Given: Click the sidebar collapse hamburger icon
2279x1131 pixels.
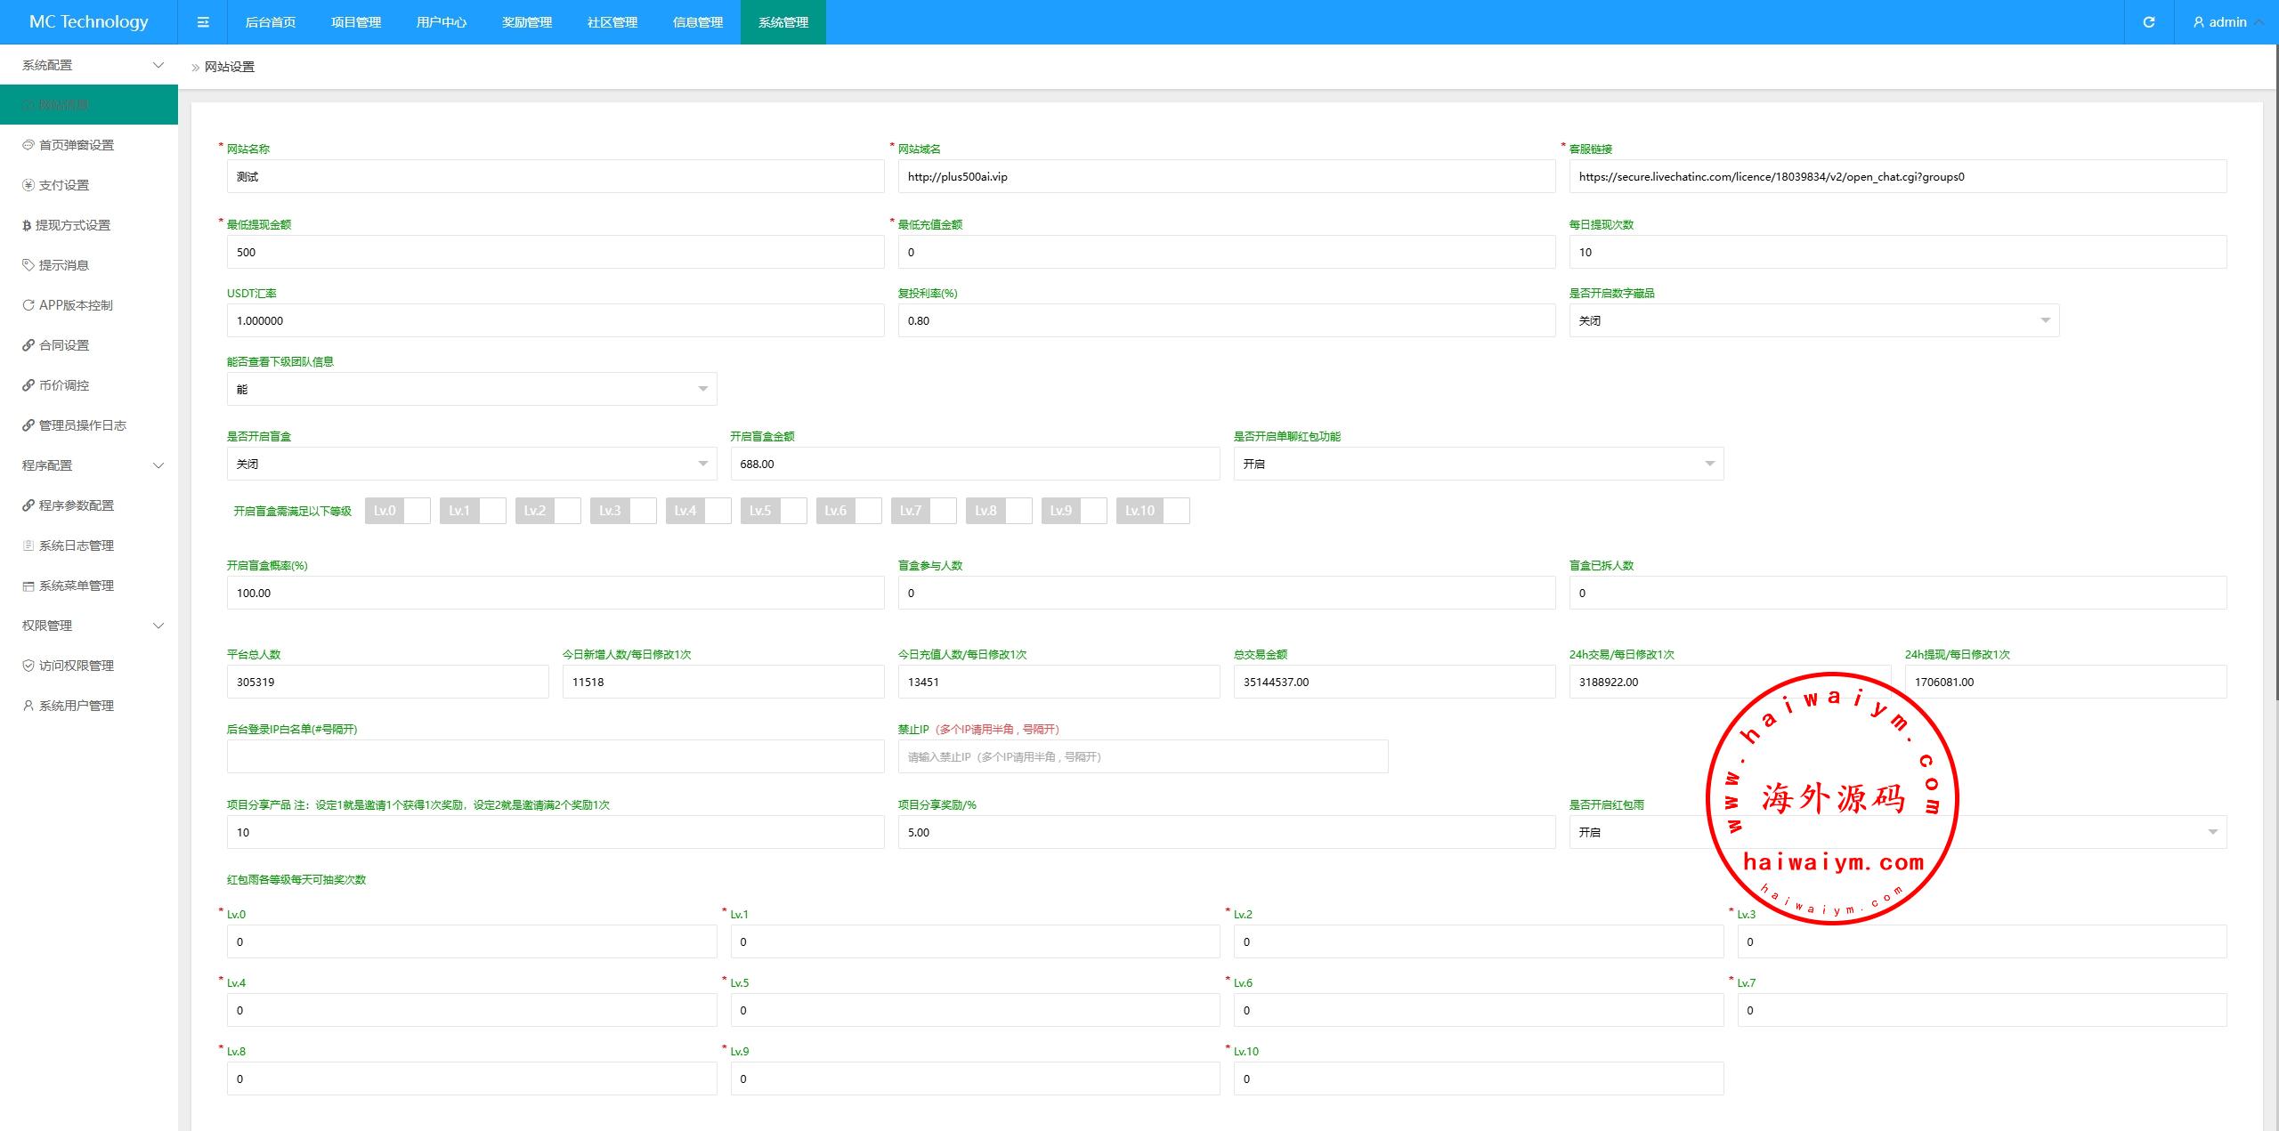Looking at the screenshot, I should pyautogui.click(x=203, y=22).
